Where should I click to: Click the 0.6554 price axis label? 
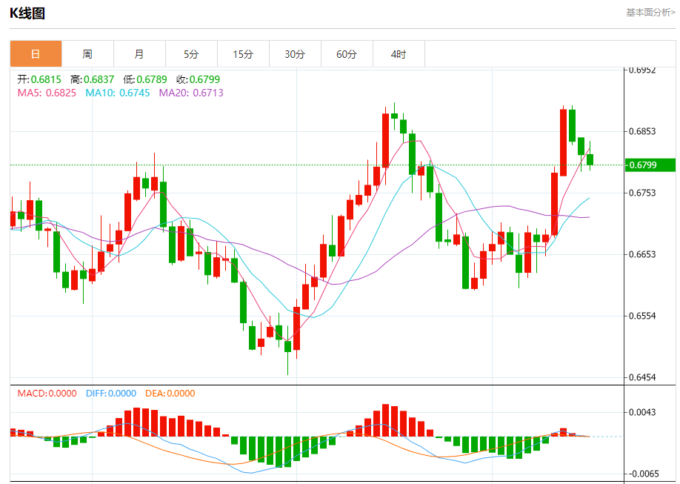click(x=643, y=316)
